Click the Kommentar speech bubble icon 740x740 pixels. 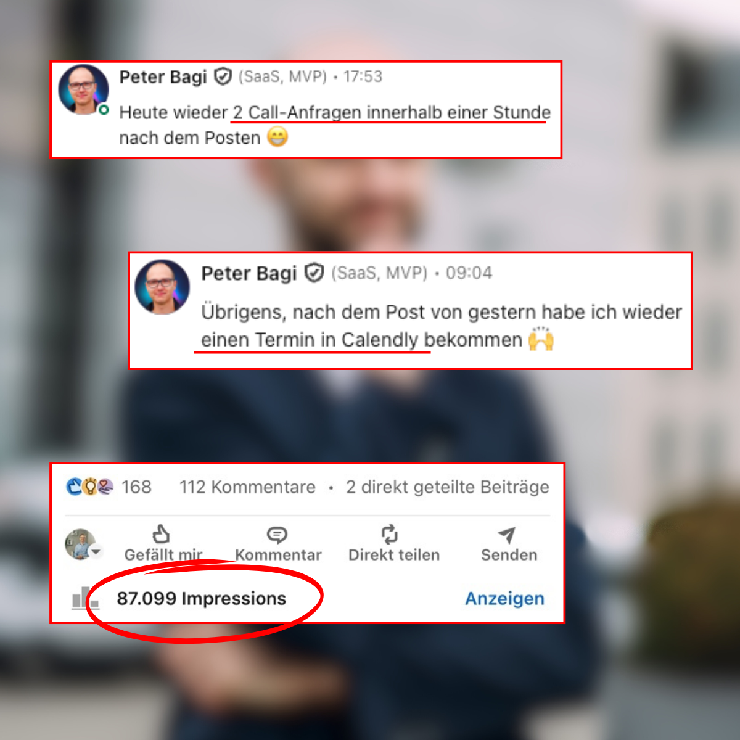click(x=277, y=535)
